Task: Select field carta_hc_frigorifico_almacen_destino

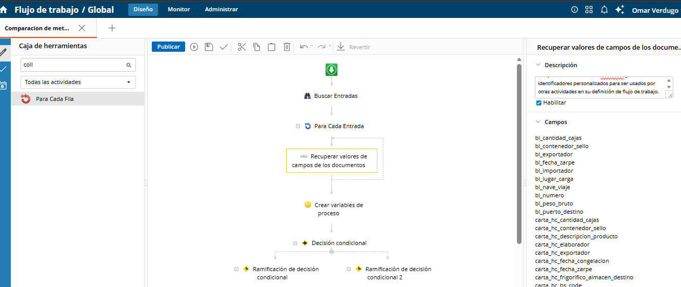Action: 584,277
